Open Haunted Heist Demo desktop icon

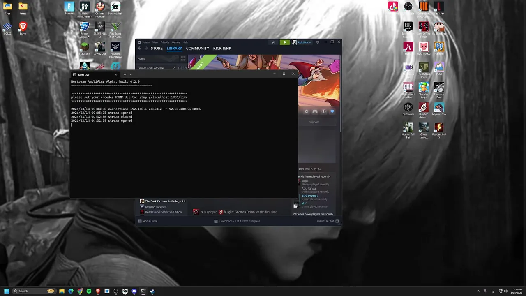point(115,50)
